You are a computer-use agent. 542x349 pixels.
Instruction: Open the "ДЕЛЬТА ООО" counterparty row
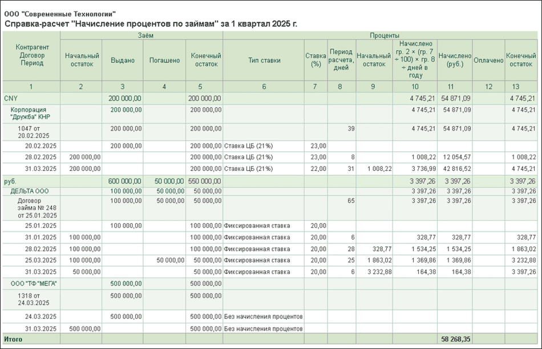(27, 190)
